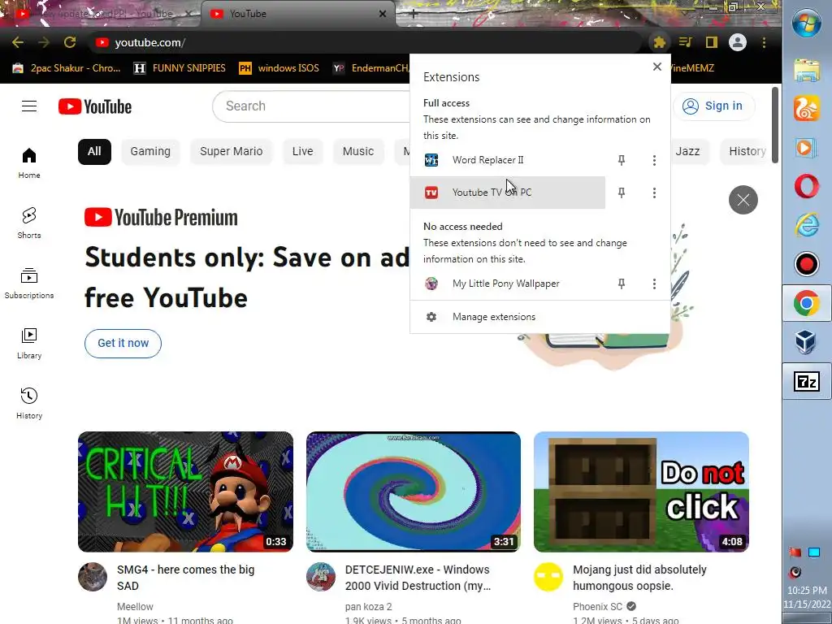The image size is (832, 624).
Task: Open more options for Youtube TV On PC
Action: (654, 193)
